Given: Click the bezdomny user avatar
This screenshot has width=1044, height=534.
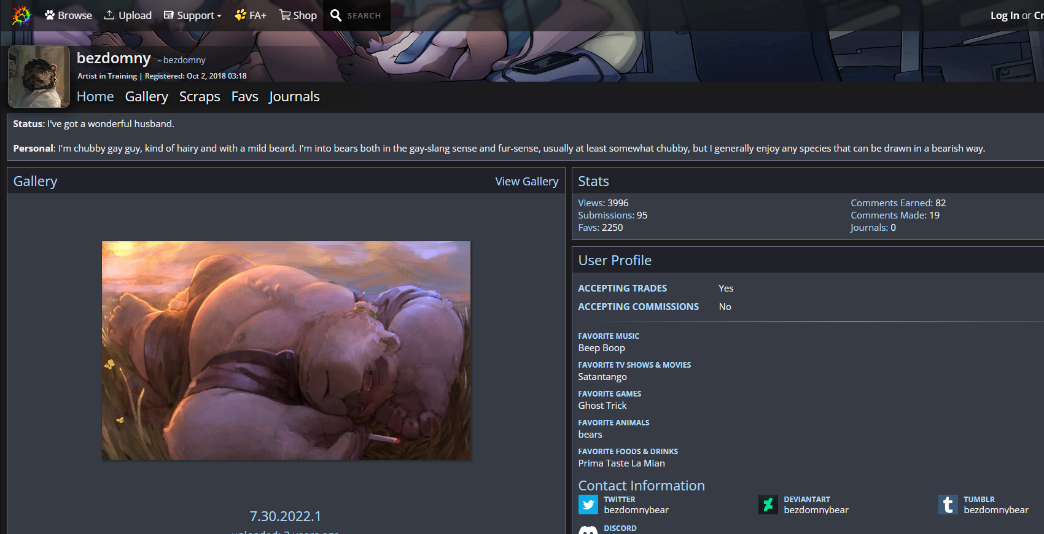Looking at the screenshot, I should click(39, 77).
